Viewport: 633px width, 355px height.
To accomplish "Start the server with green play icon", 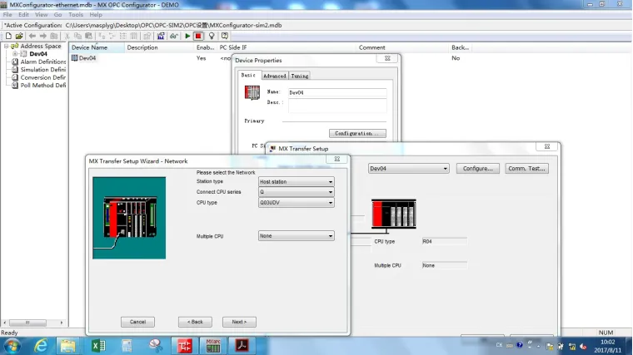I will point(187,36).
